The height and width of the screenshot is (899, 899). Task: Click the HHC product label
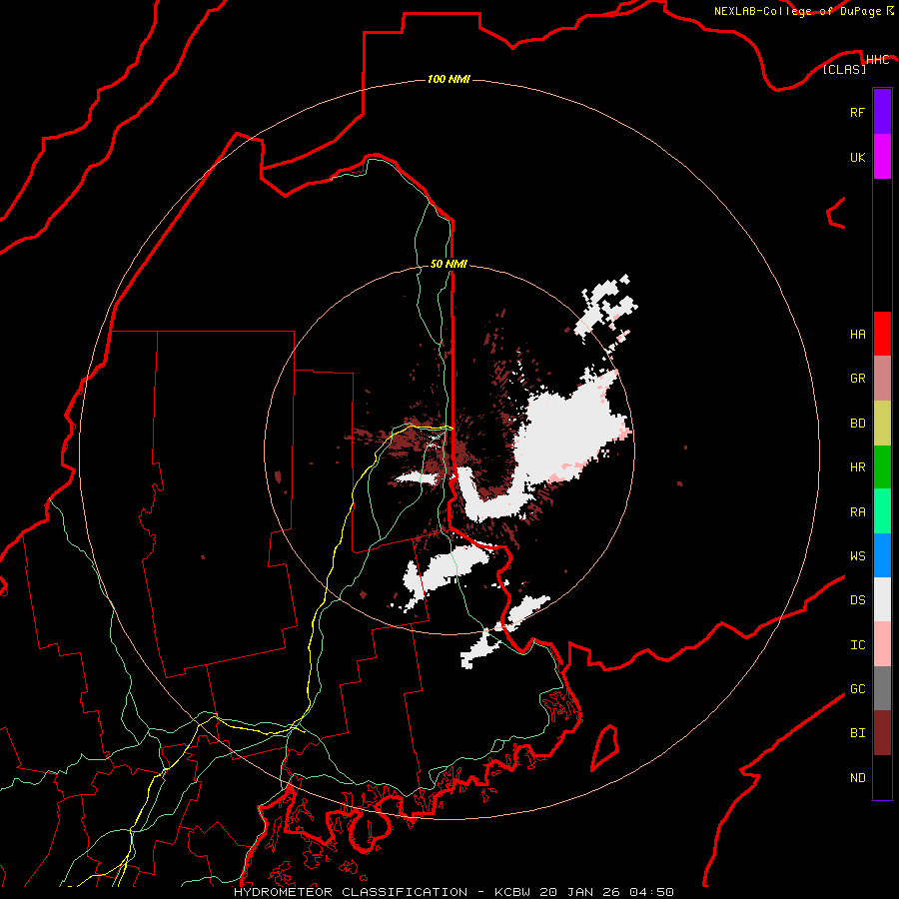click(877, 60)
